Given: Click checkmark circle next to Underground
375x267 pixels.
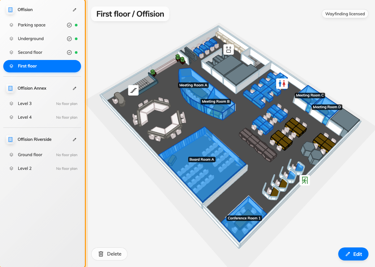Looking at the screenshot, I should 69,39.
